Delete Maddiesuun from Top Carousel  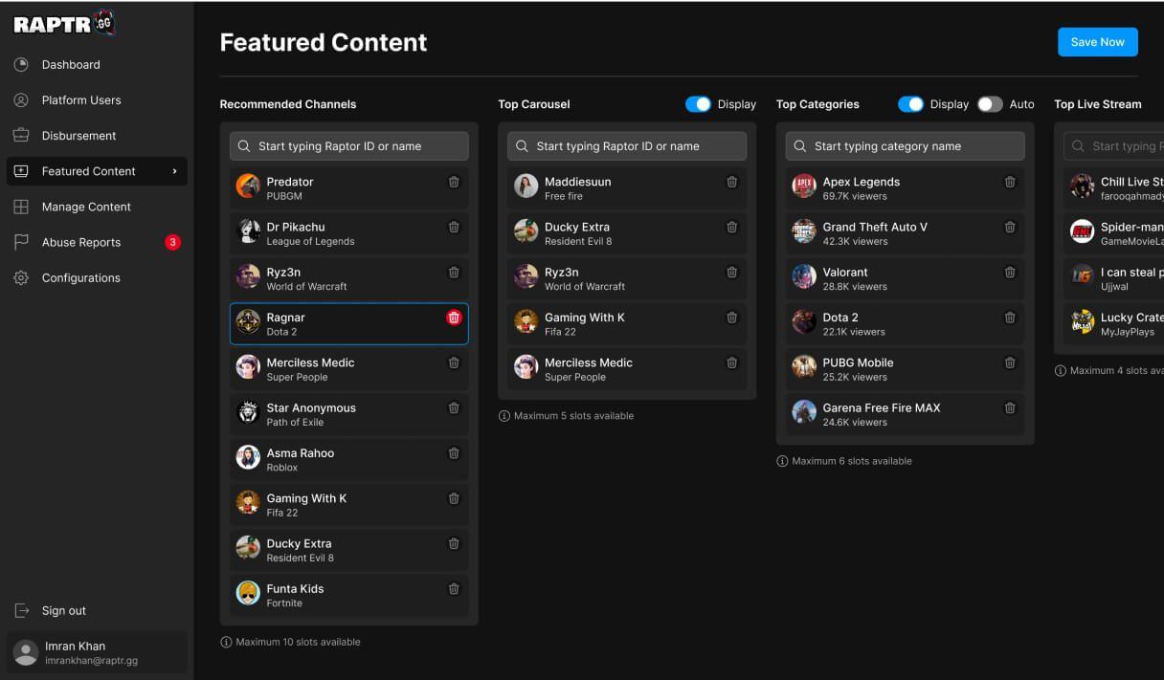pyautogui.click(x=732, y=182)
